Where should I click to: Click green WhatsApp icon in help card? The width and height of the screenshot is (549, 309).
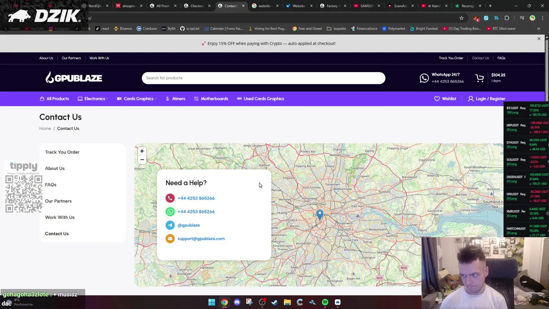pyautogui.click(x=170, y=212)
